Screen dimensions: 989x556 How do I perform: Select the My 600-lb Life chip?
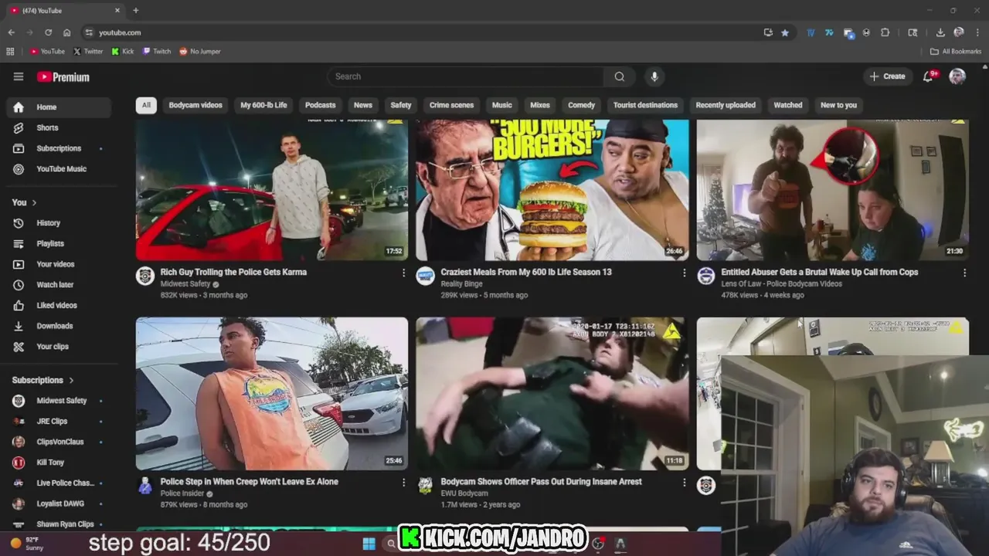tap(263, 105)
